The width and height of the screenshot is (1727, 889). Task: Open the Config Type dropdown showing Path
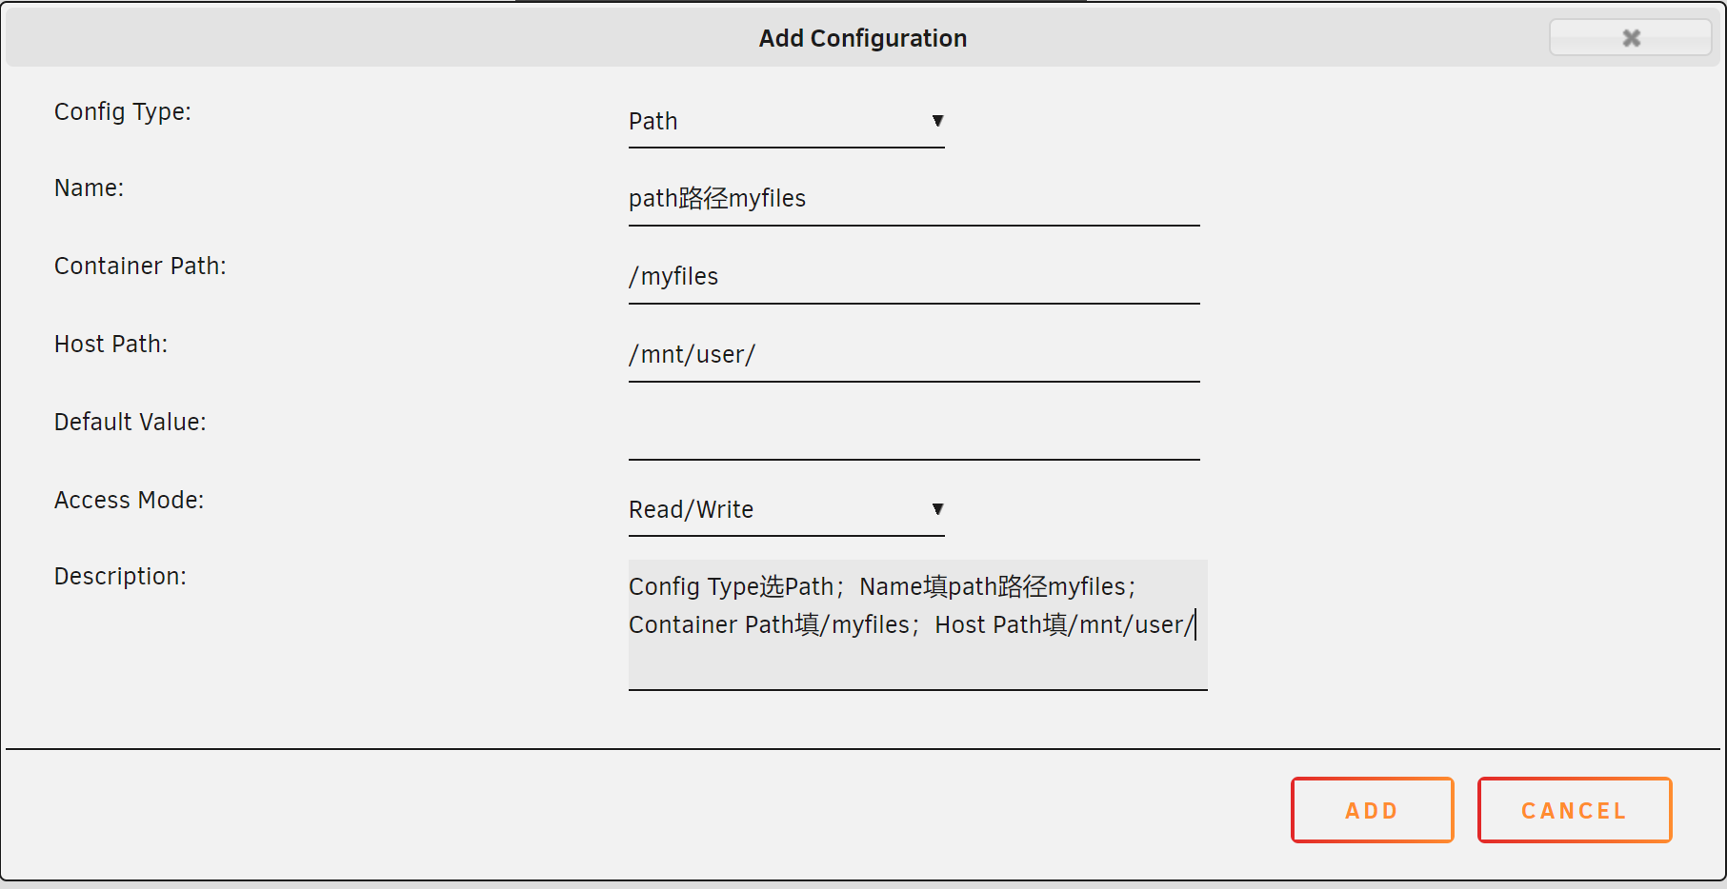(786, 122)
